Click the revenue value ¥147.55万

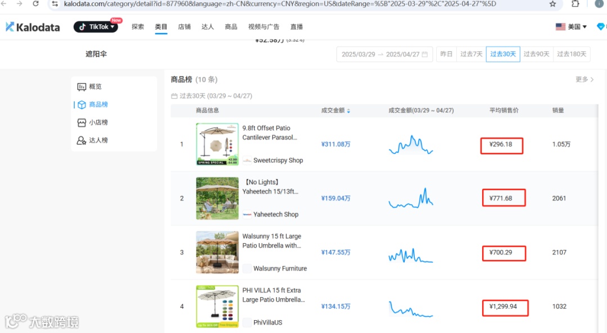point(336,253)
